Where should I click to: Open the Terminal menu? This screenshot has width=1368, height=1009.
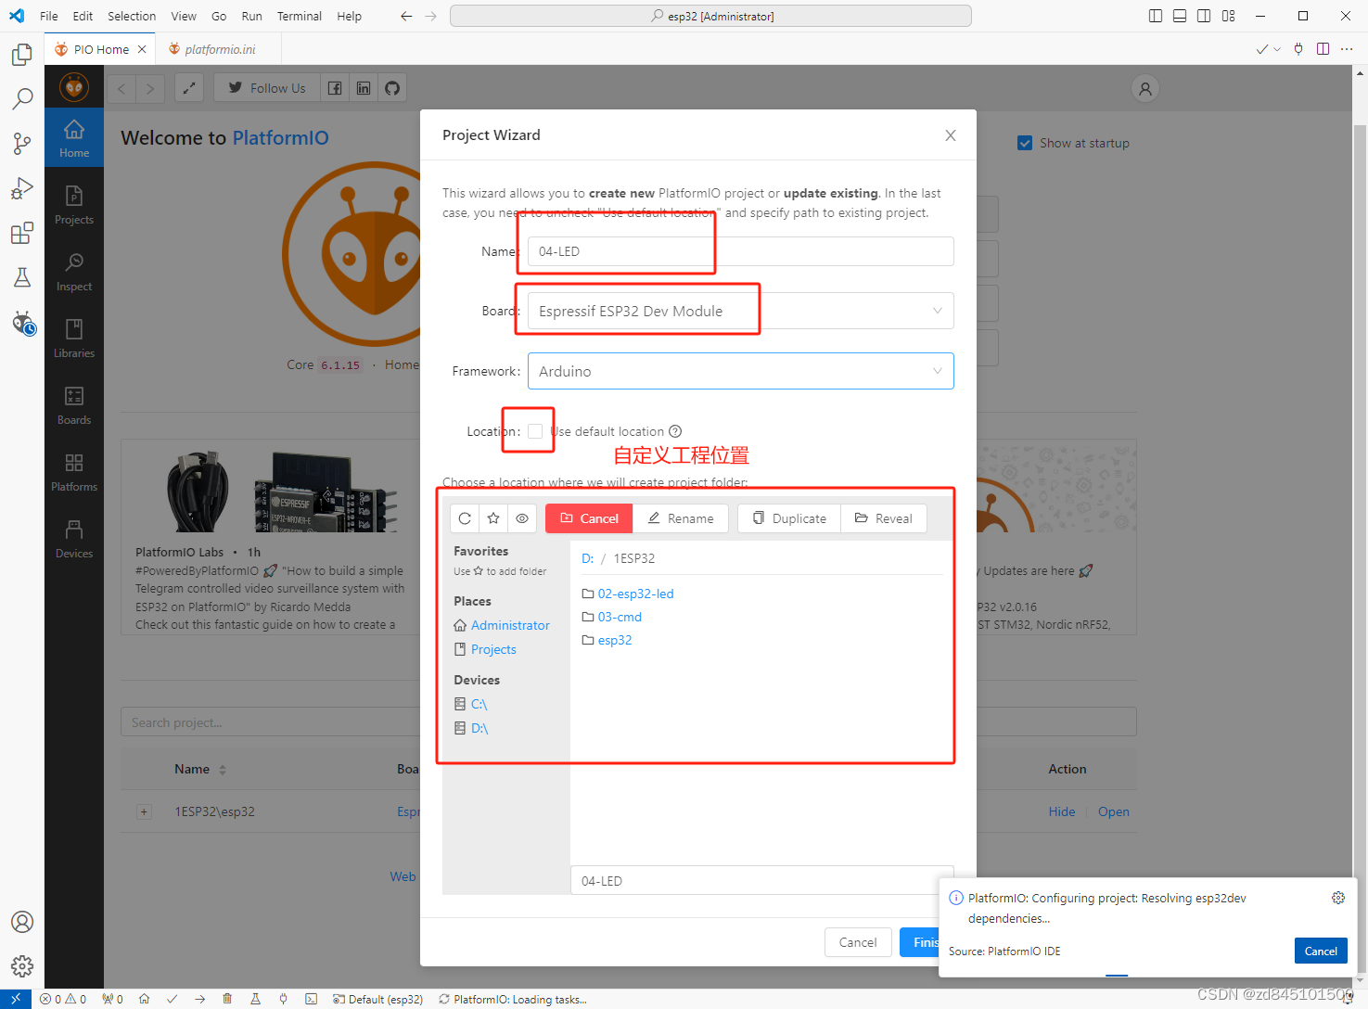300,16
